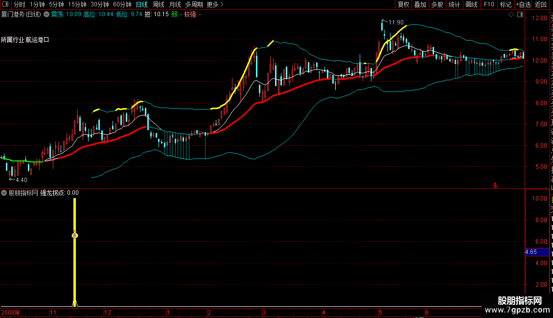Select the 15分钟 period
553x318 pixels.
(77, 4)
